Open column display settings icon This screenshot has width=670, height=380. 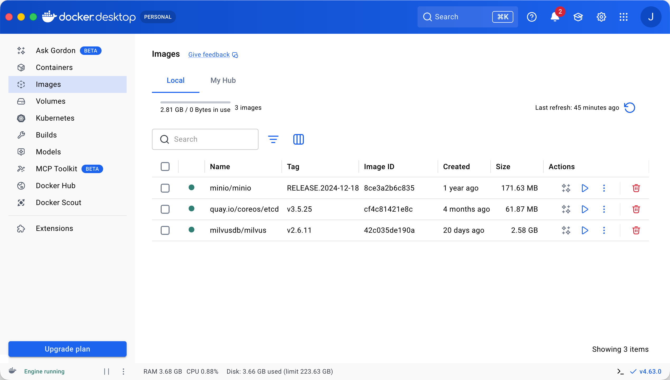click(299, 139)
